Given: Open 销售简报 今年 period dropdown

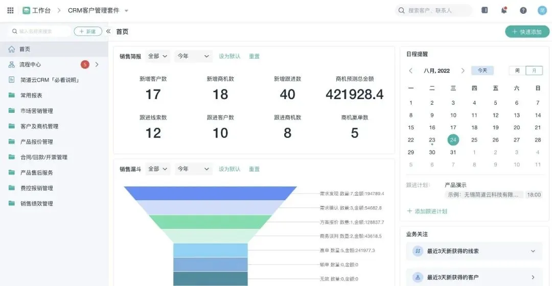Looking at the screenshot, I should tap(193, 56).
